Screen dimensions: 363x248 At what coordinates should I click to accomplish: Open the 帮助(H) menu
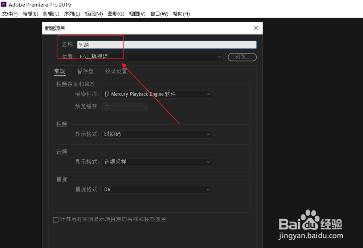181,14
